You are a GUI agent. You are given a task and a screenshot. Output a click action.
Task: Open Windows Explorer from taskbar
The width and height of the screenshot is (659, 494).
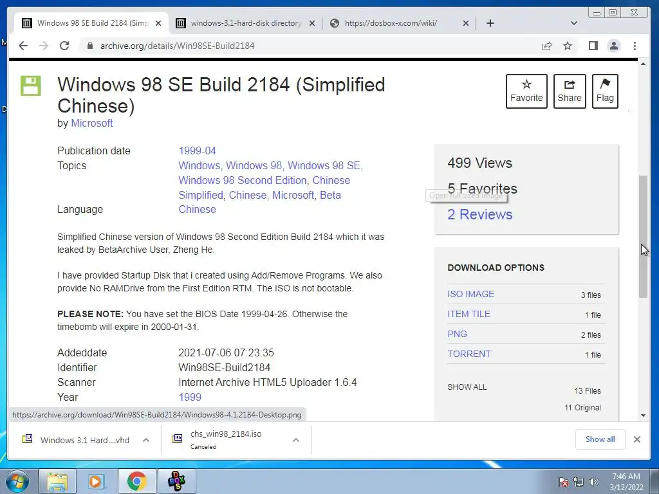[57, 481]
